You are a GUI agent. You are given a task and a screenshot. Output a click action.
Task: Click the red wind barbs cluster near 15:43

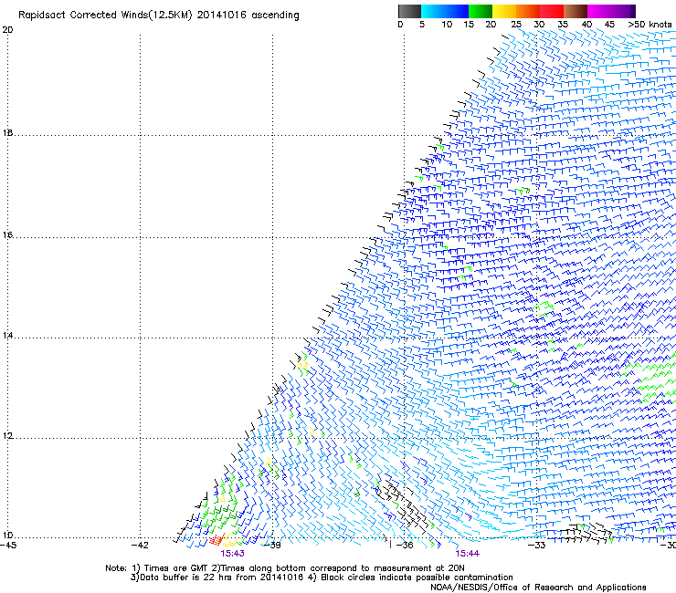pyautogui.click(x=217, y=540)
